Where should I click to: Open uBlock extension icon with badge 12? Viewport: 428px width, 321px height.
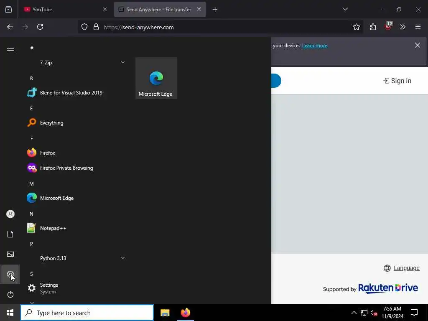(388, 26)
